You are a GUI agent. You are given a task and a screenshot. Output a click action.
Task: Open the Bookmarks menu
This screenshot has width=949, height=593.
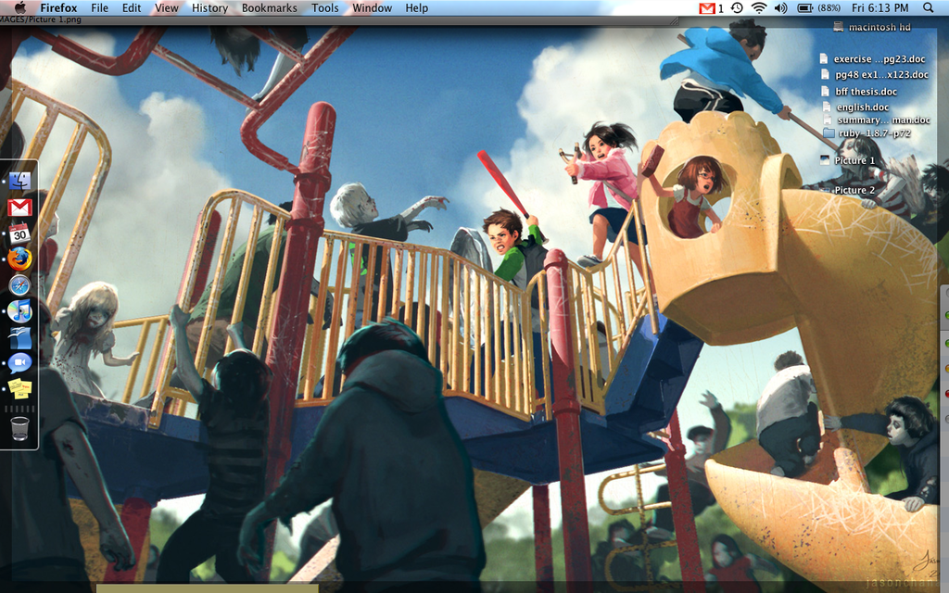pos(270,7)
